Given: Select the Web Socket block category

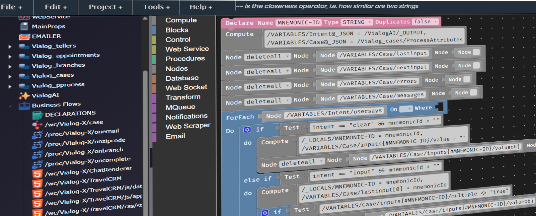Looking at the screenshot, I should tap(186, 88).
